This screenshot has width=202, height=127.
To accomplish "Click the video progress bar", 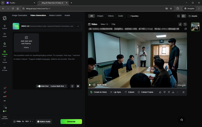I will pos(137,88).
